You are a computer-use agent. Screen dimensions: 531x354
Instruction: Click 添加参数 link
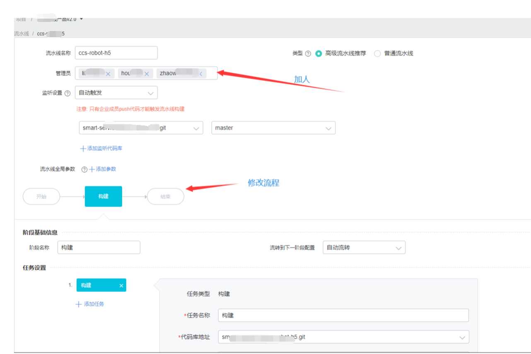pyautogui.click(x=103, y=169)
